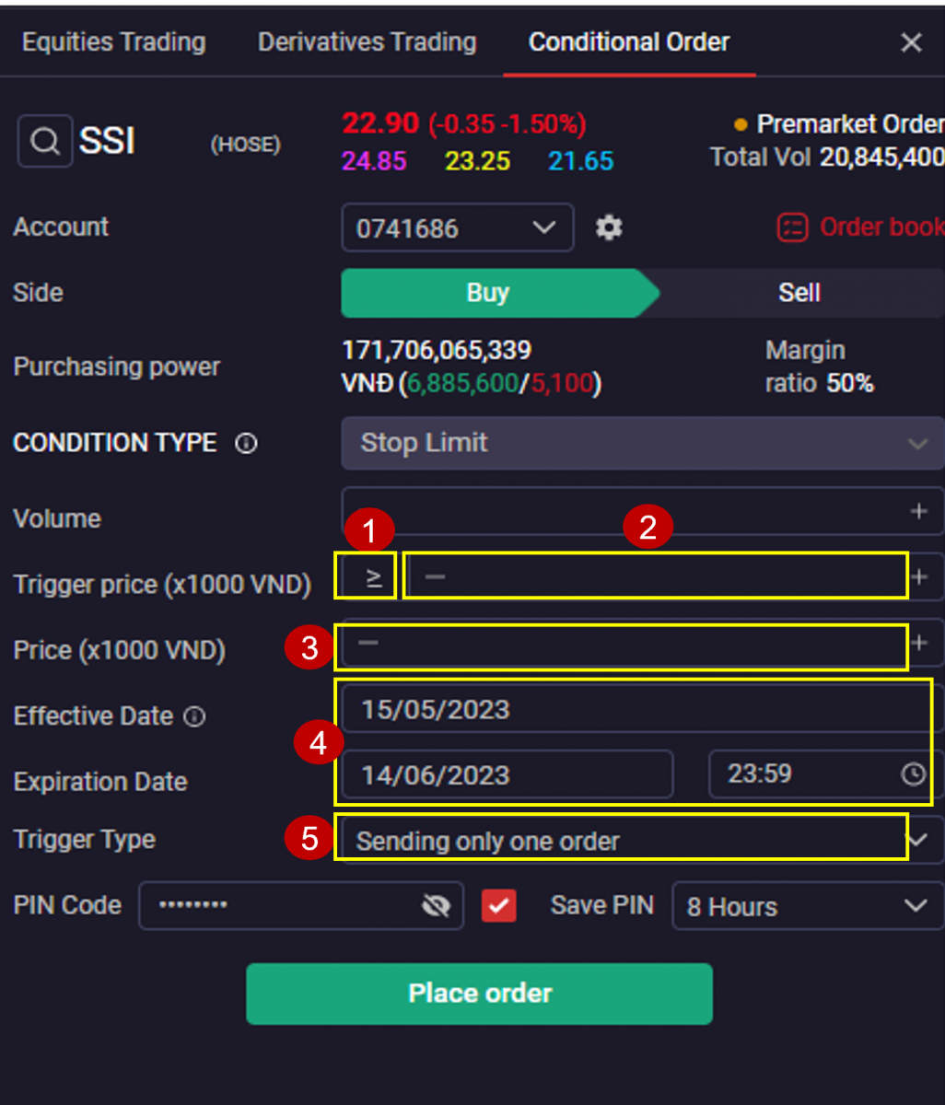This screenshot has height=1105, width=945.
Task: Click the Place order button
Action: (479, 994)
